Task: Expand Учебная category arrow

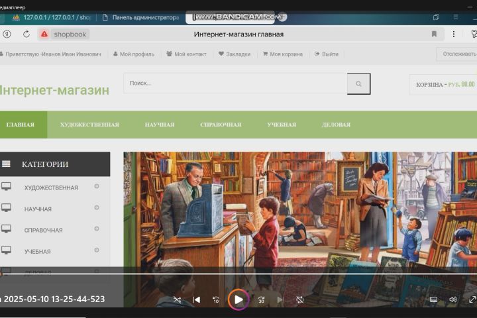Action: 97,250
